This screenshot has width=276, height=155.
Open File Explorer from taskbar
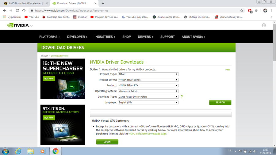[x=30, y=151]
